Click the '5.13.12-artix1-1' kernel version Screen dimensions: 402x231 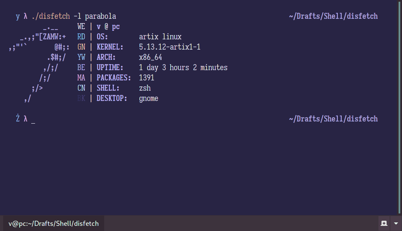coord(169,47)
